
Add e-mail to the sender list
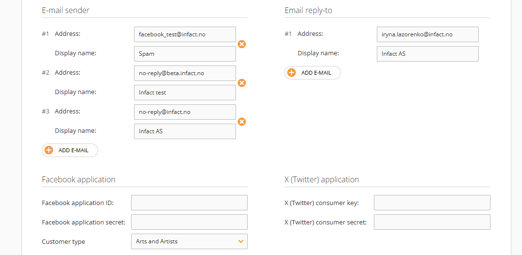(x=70, y=150)
